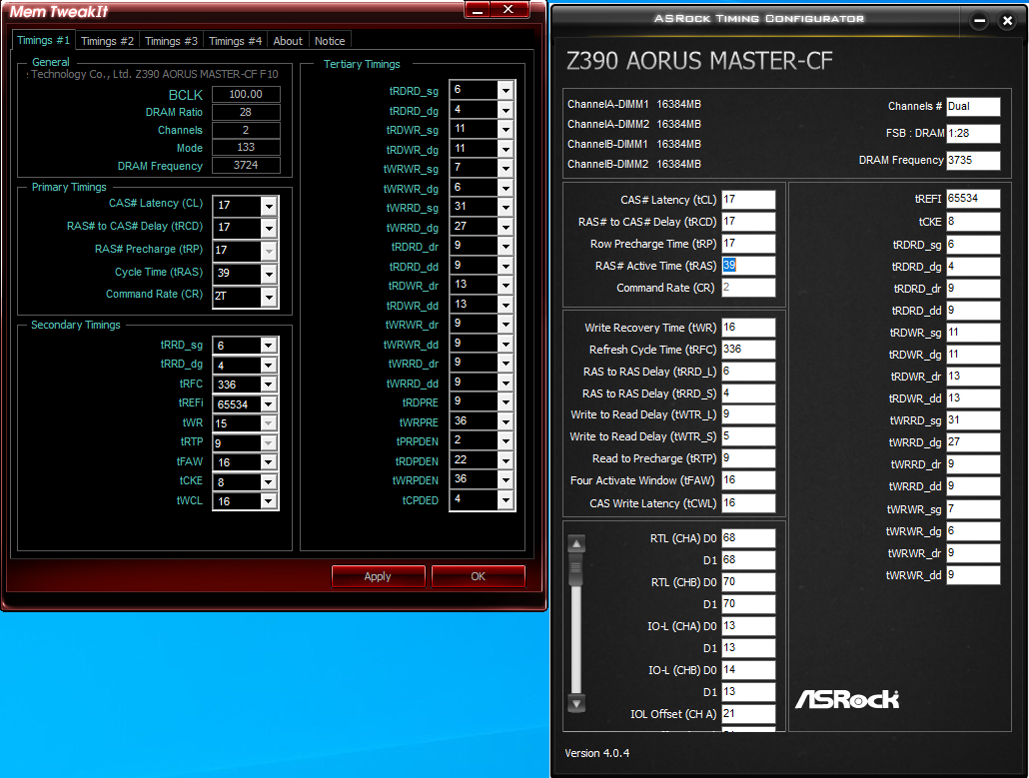Click the ChannelA-DIMM1 16384MB entry
This screenshot has width=1029, height=778.
click(x=634, y=104)
